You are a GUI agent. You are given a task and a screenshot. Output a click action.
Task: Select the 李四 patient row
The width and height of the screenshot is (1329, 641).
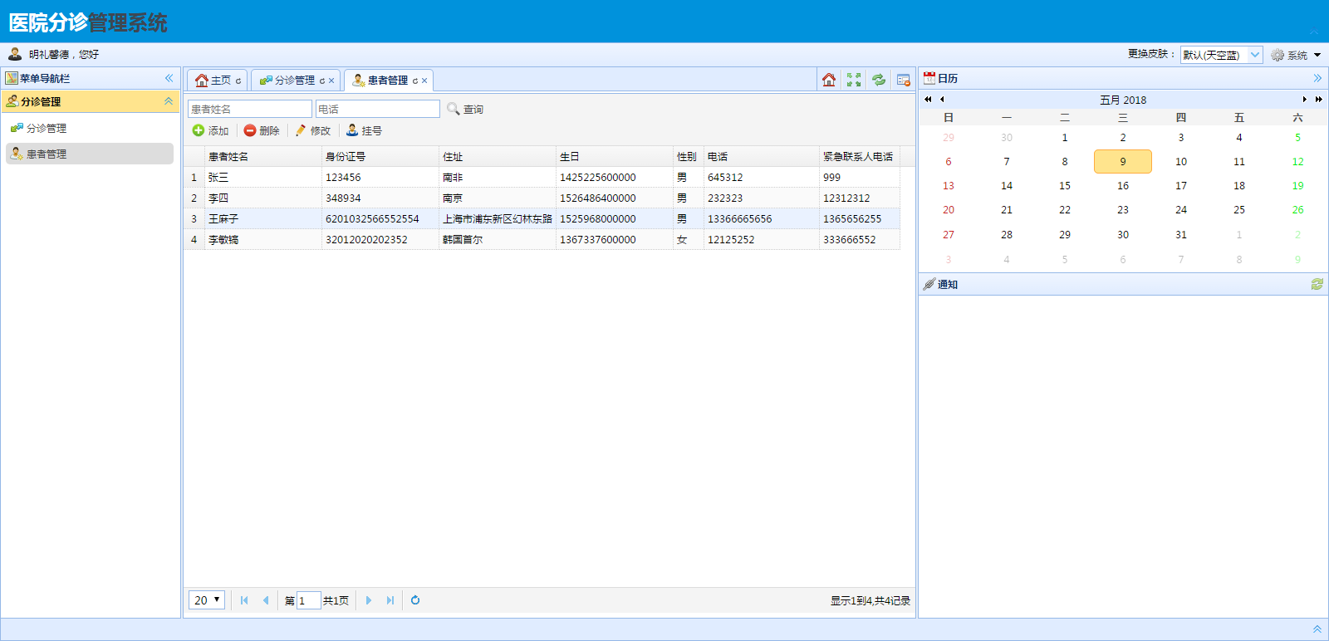[542, 198]
